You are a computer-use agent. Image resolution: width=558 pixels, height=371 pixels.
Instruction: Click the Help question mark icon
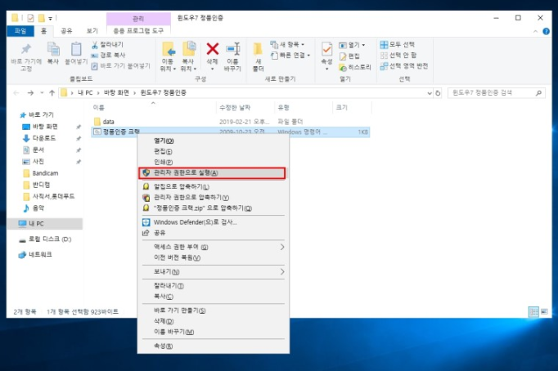pos(546,31)
